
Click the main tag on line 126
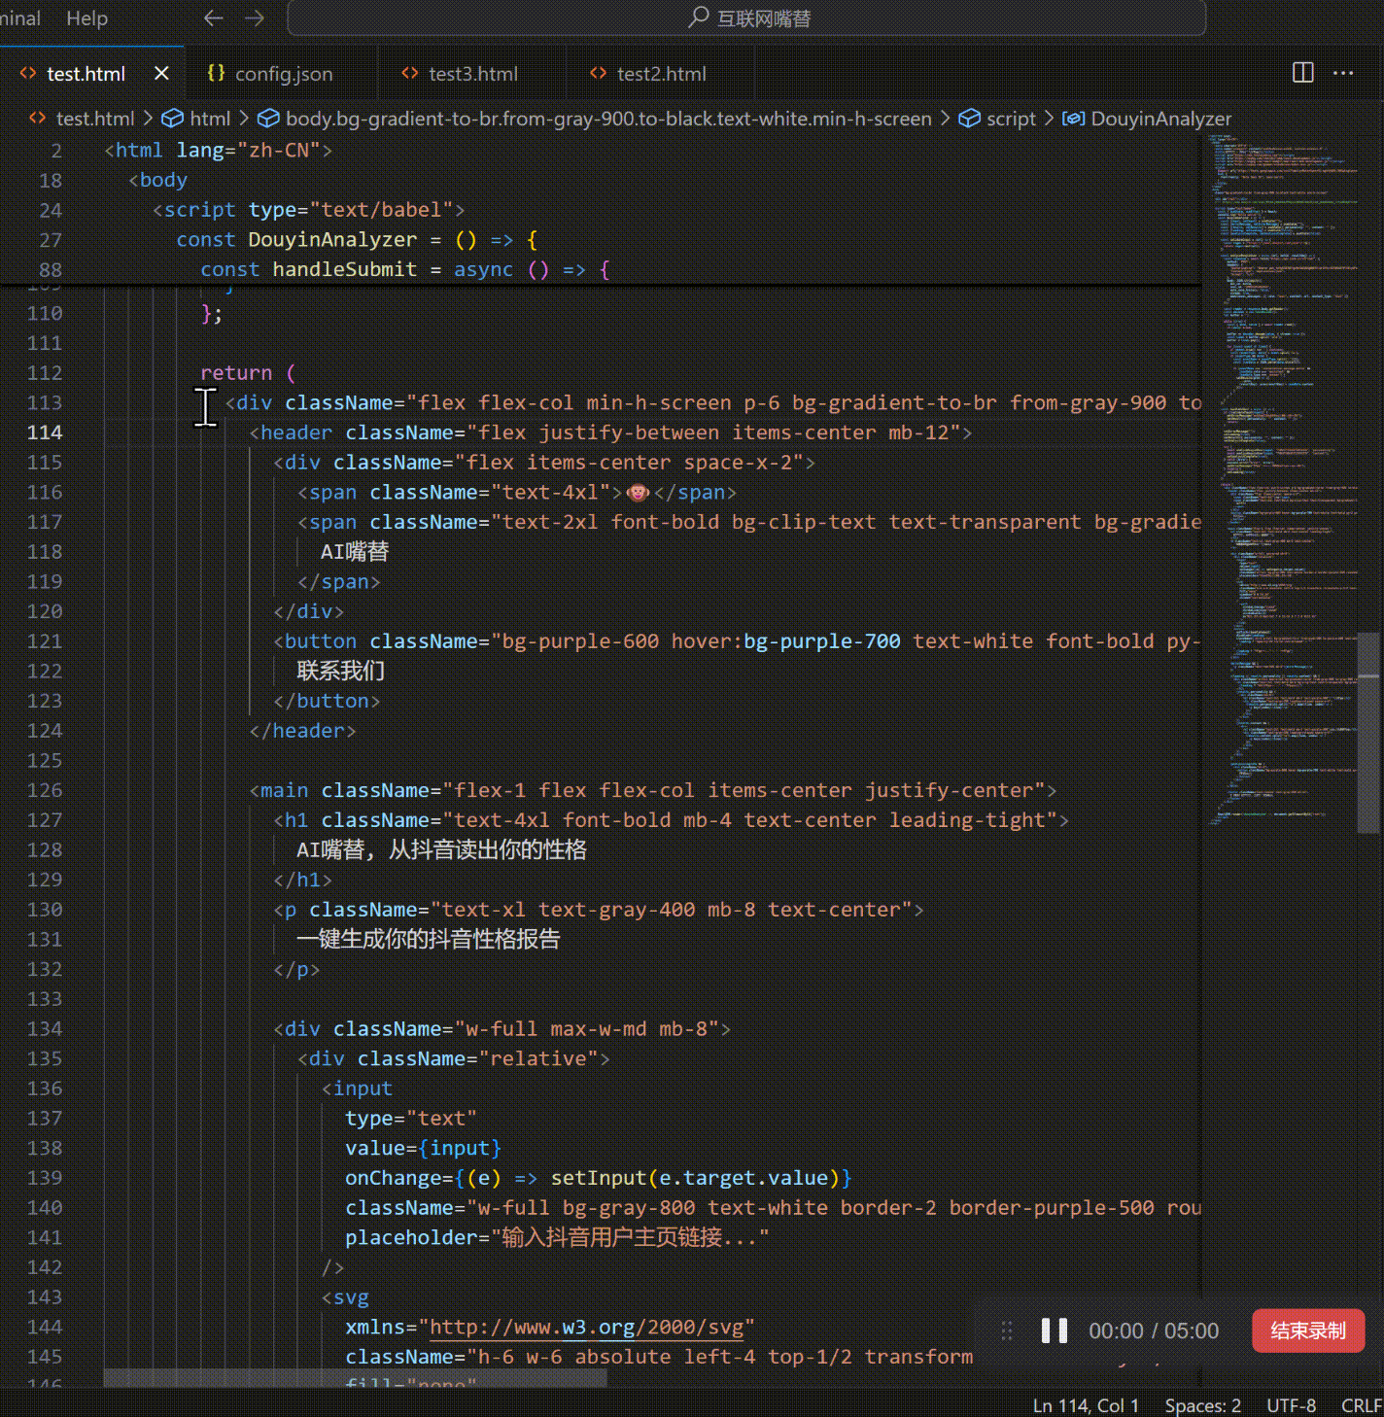pyautogui.click(x=285, y=791)
